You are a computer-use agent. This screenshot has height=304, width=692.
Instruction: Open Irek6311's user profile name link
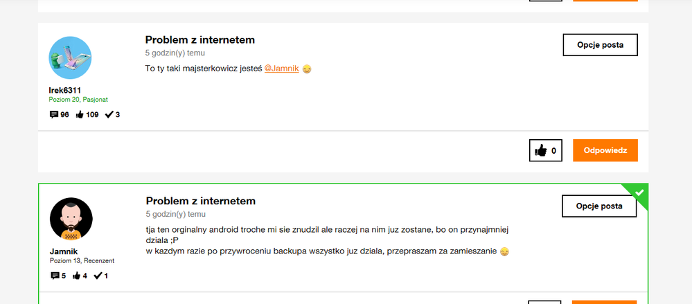(64, 91)
